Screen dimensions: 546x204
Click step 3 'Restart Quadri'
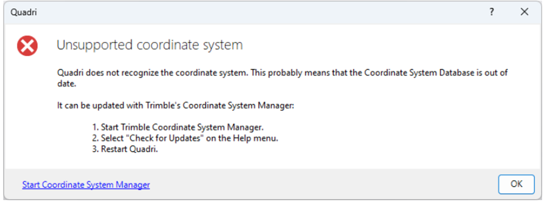pyautogui.click(x=126, y=150)
